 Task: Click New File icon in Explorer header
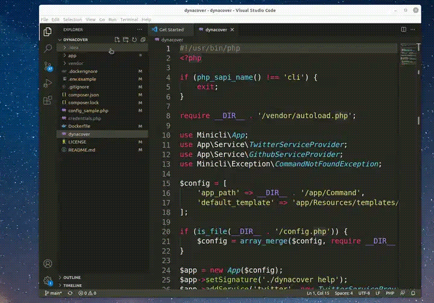[x=117, y=40]
